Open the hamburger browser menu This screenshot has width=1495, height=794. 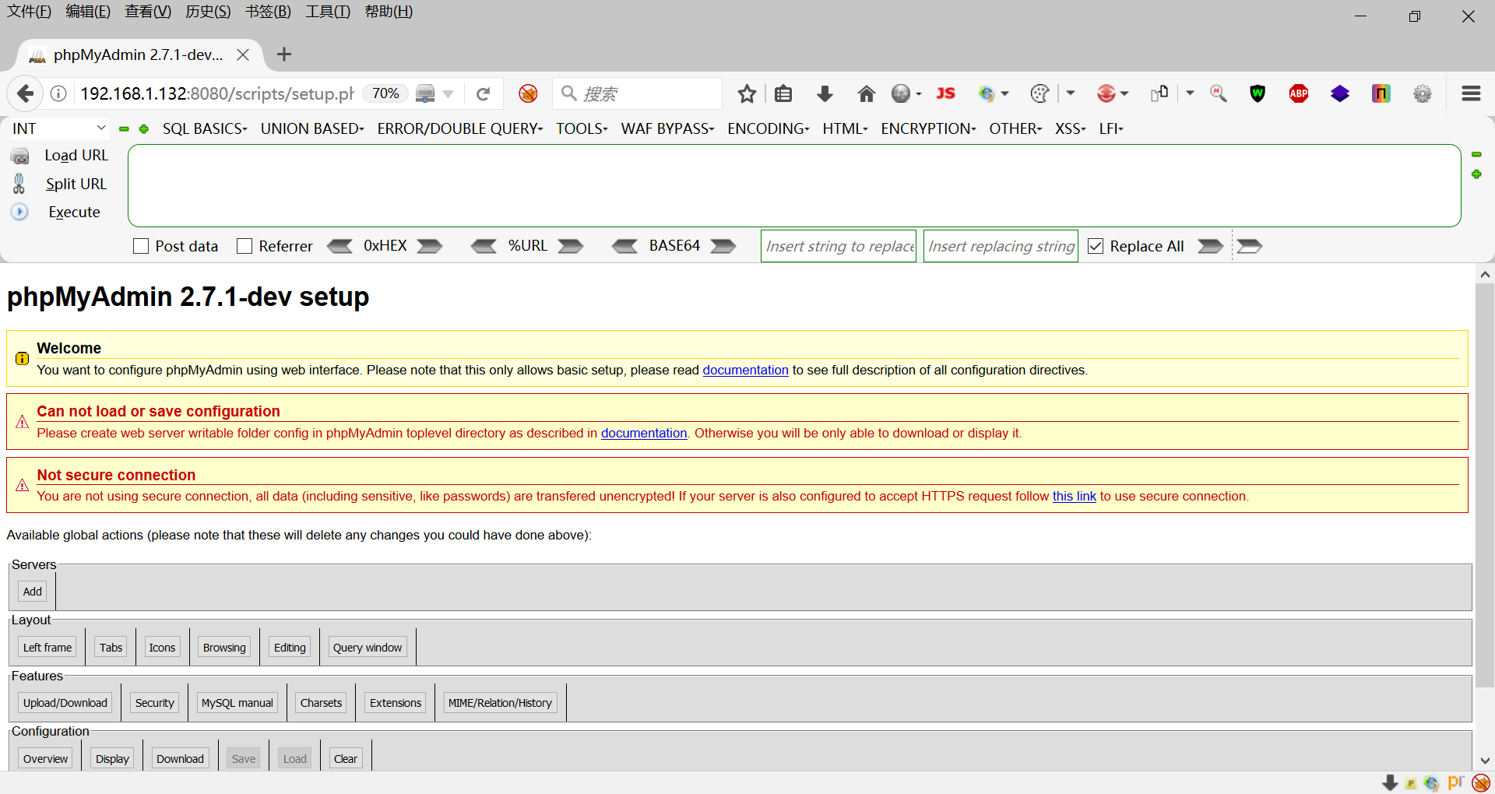[1471, 94]
